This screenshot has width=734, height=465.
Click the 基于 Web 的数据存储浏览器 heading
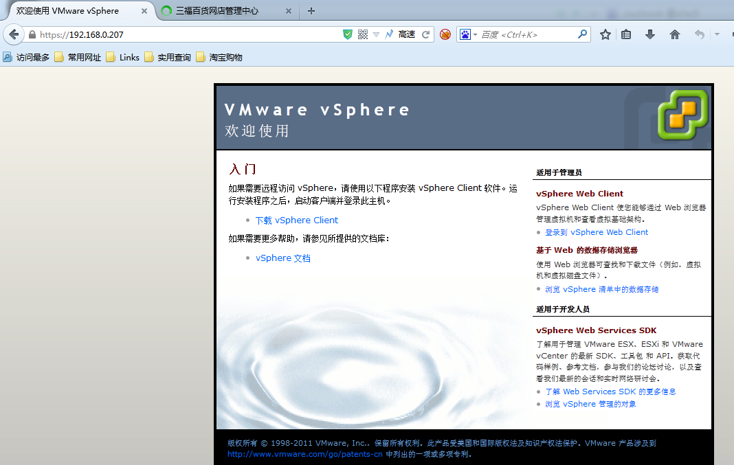pyautogui.click(x=586, y=250)
